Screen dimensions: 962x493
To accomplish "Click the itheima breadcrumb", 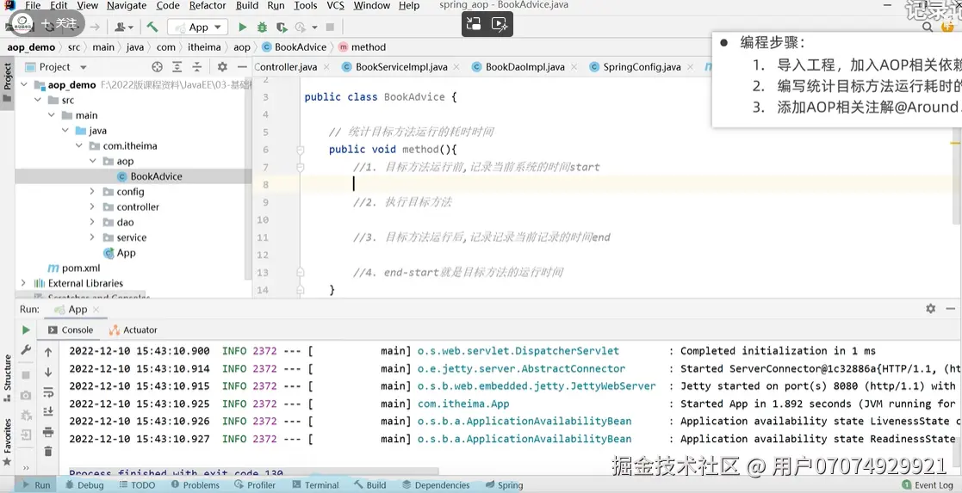I will (x=204, y=47).
